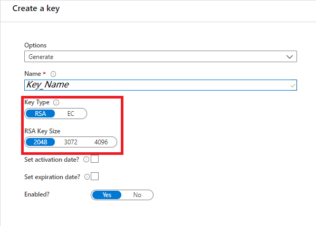Check the Set expiration date box

(95, 176)
